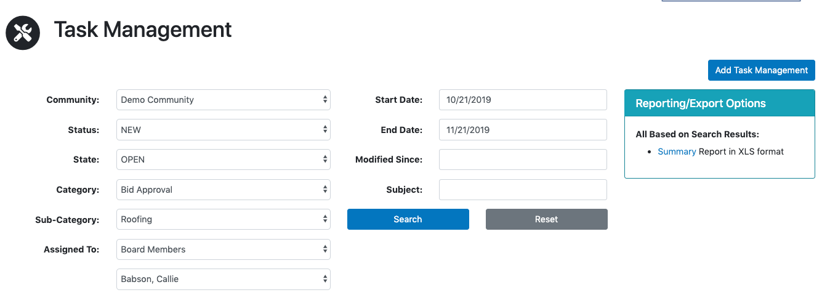Click the Start Date field
The image size is (822, 295).
523,100
